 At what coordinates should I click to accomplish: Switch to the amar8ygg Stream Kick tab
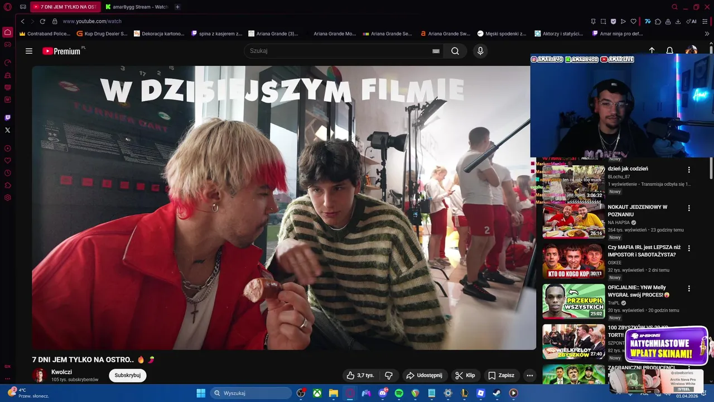(137, 7)
